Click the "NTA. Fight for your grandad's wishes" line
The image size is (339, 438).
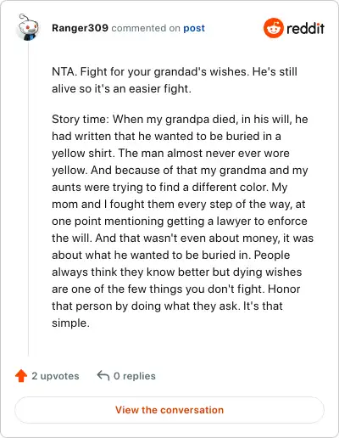[175, 72]
